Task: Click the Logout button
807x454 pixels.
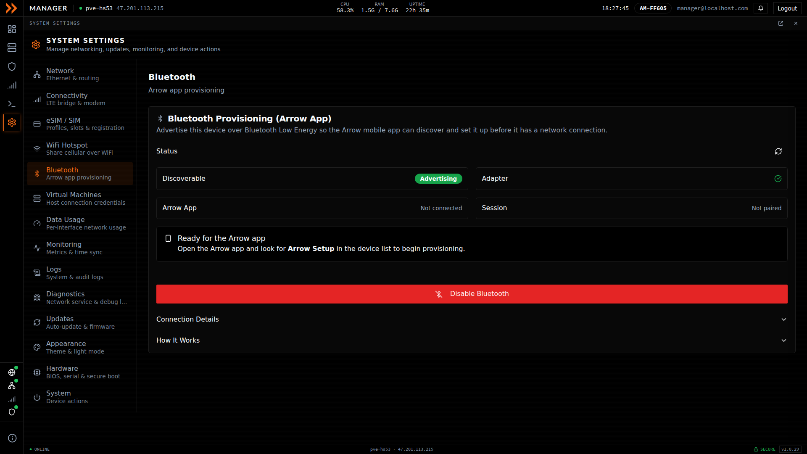Action: point(787,8)
